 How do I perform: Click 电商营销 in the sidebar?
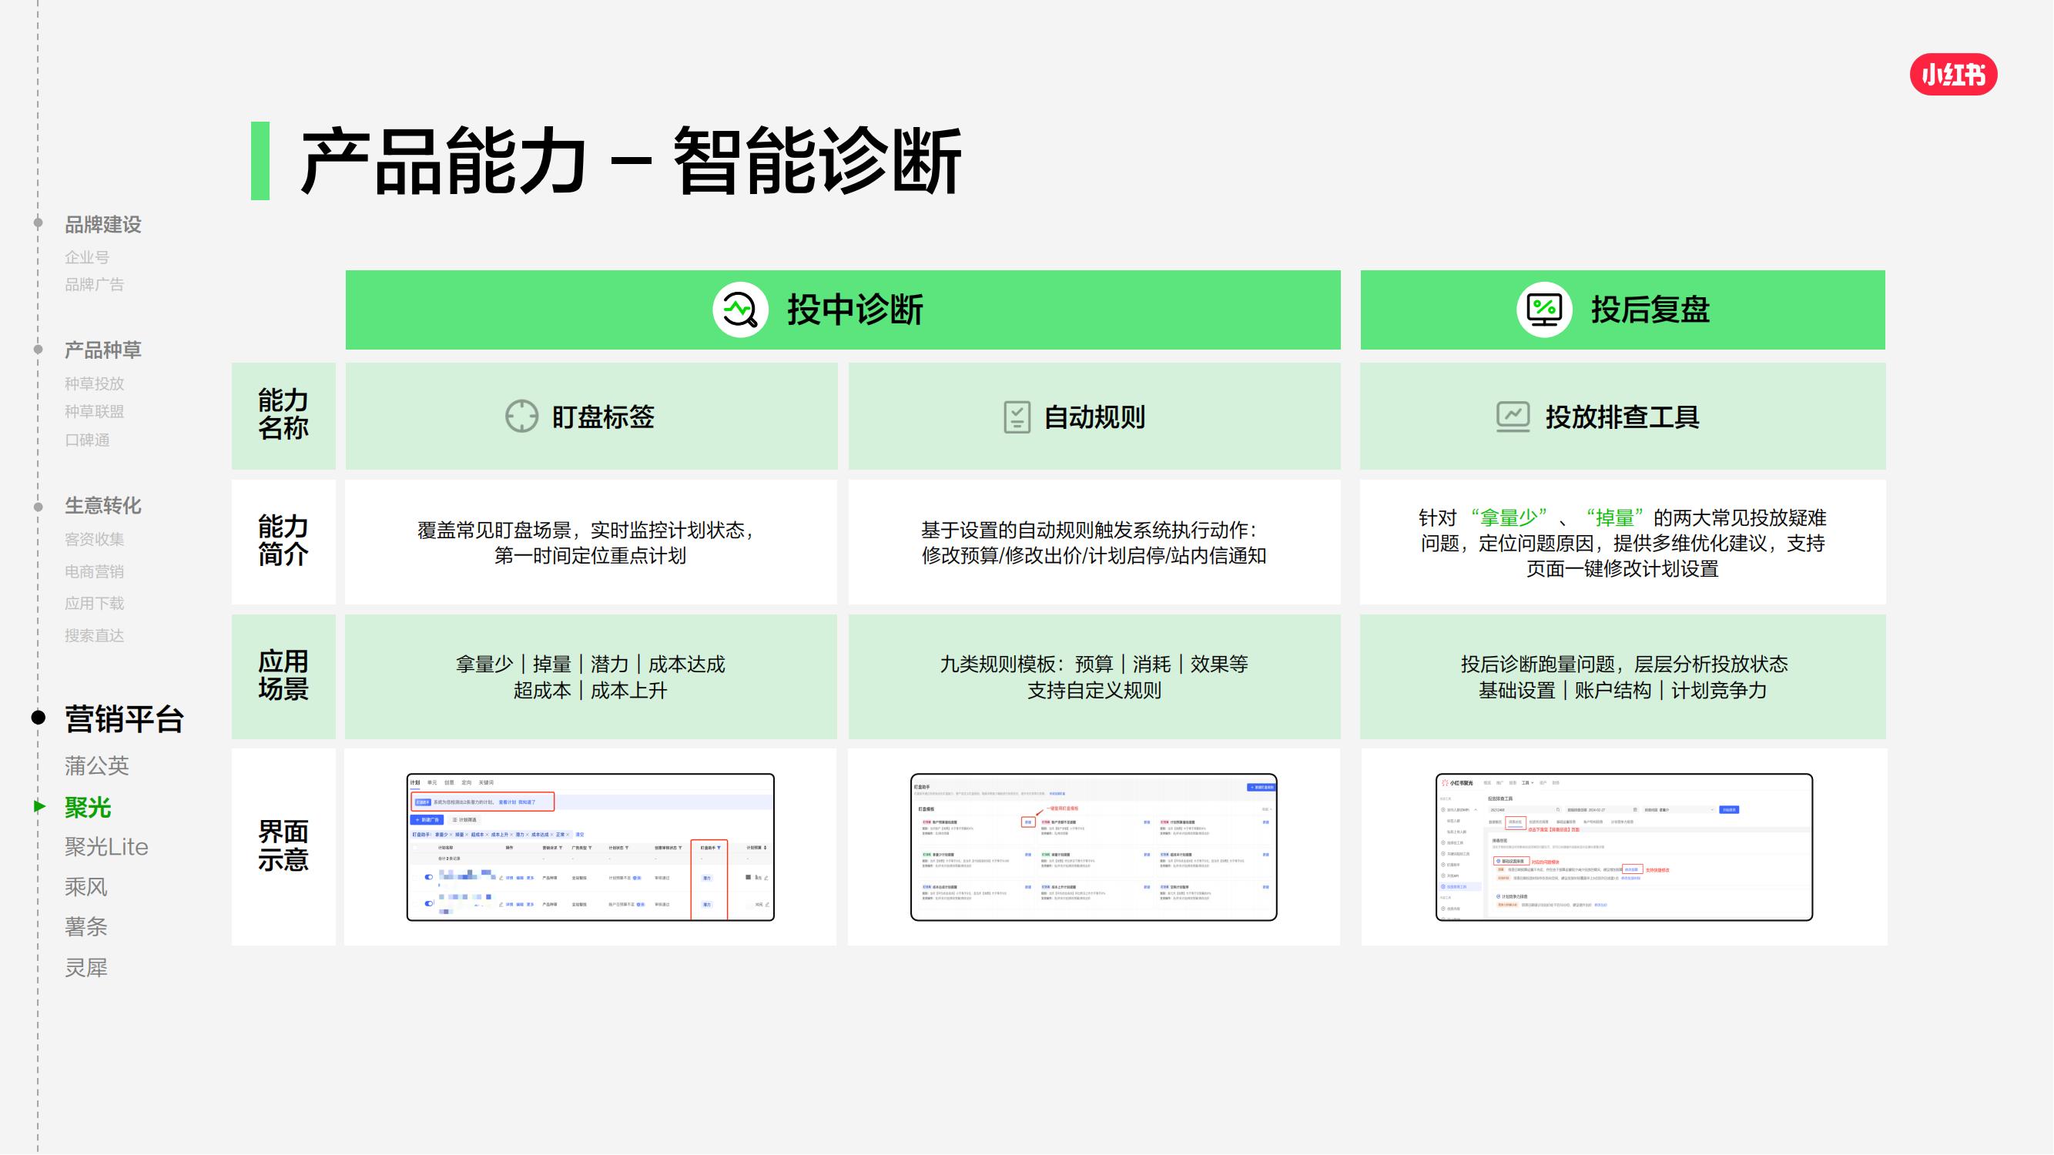(x=94, y=571)
